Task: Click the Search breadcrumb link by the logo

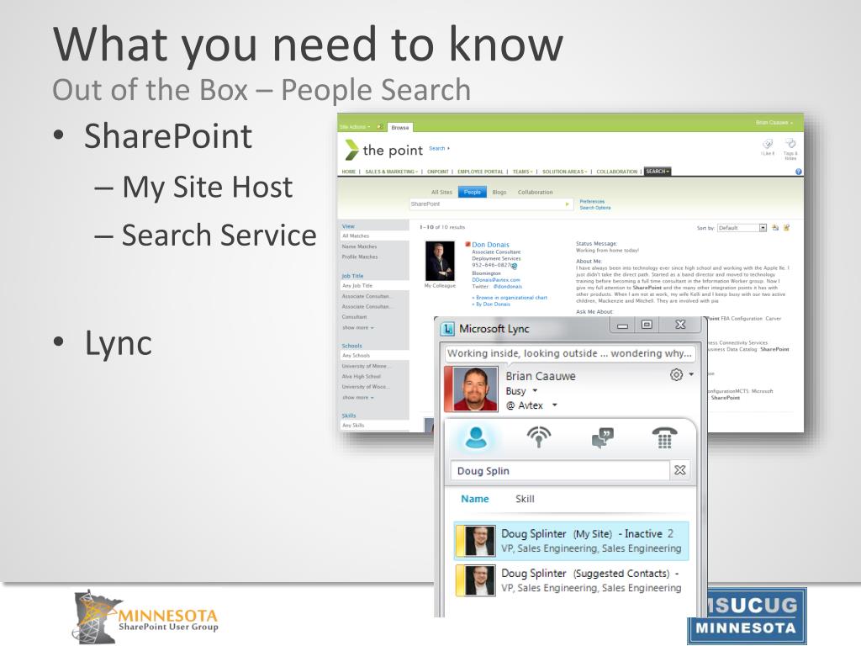Action: click(x=437, y=148)
